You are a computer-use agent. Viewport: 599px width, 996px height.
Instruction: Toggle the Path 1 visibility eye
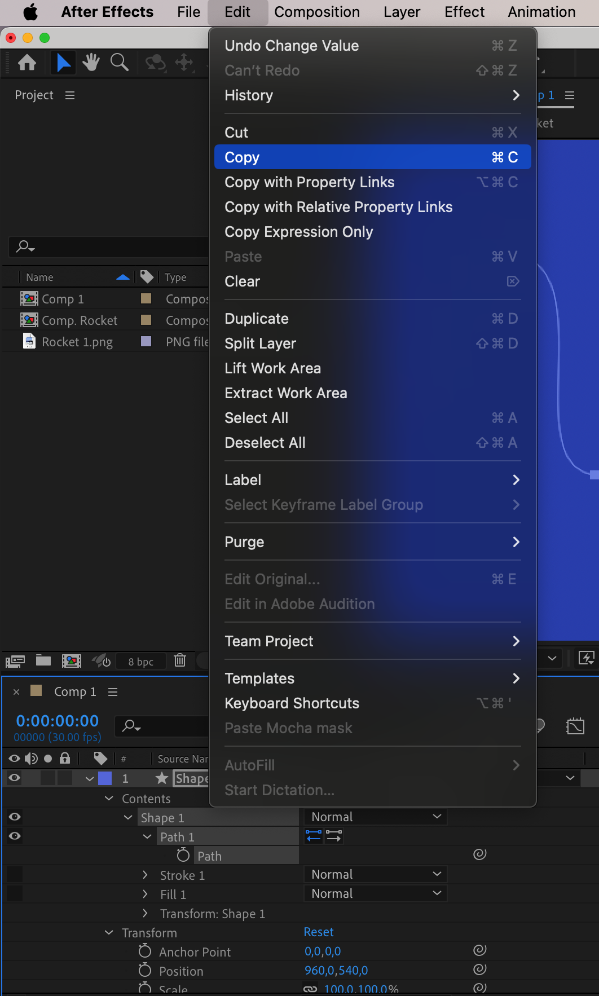coord(15,836)
